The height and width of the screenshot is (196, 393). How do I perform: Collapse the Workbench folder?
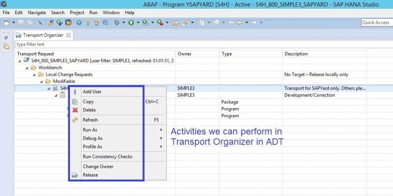27,68
